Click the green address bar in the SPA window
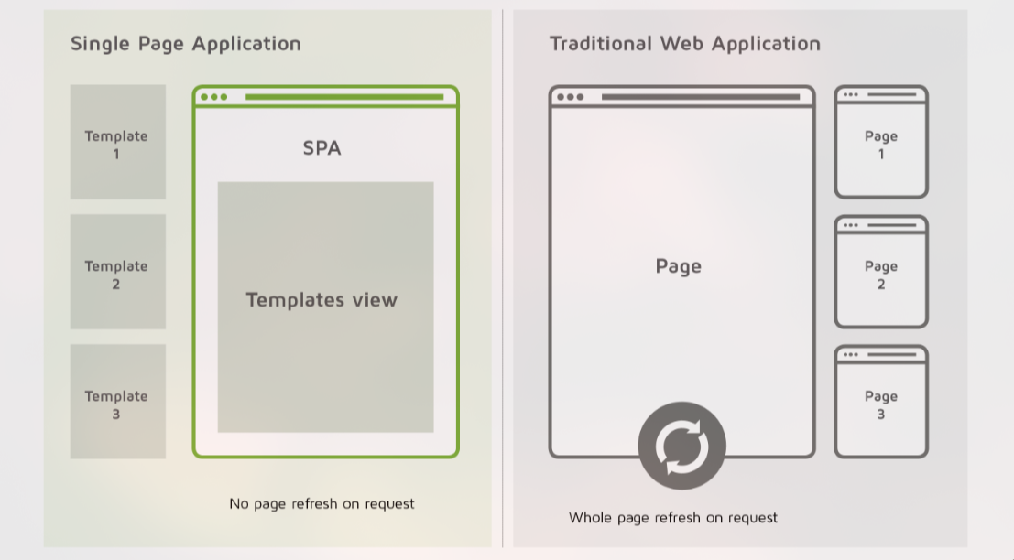 pos(343,97)
